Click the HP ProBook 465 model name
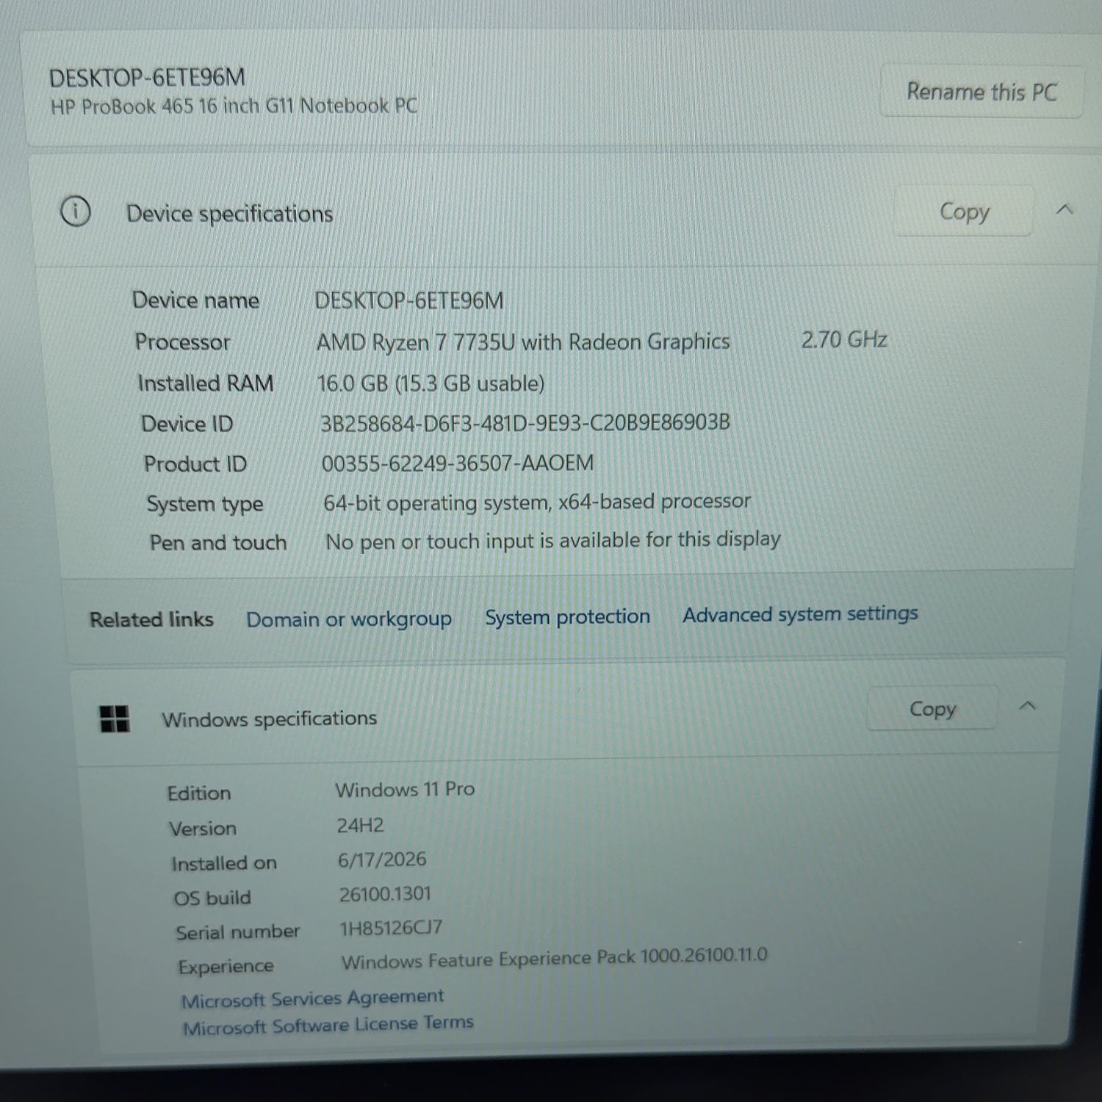Image resolution: width=1102 pixels, height=1102 pixels. pos(234,107)
